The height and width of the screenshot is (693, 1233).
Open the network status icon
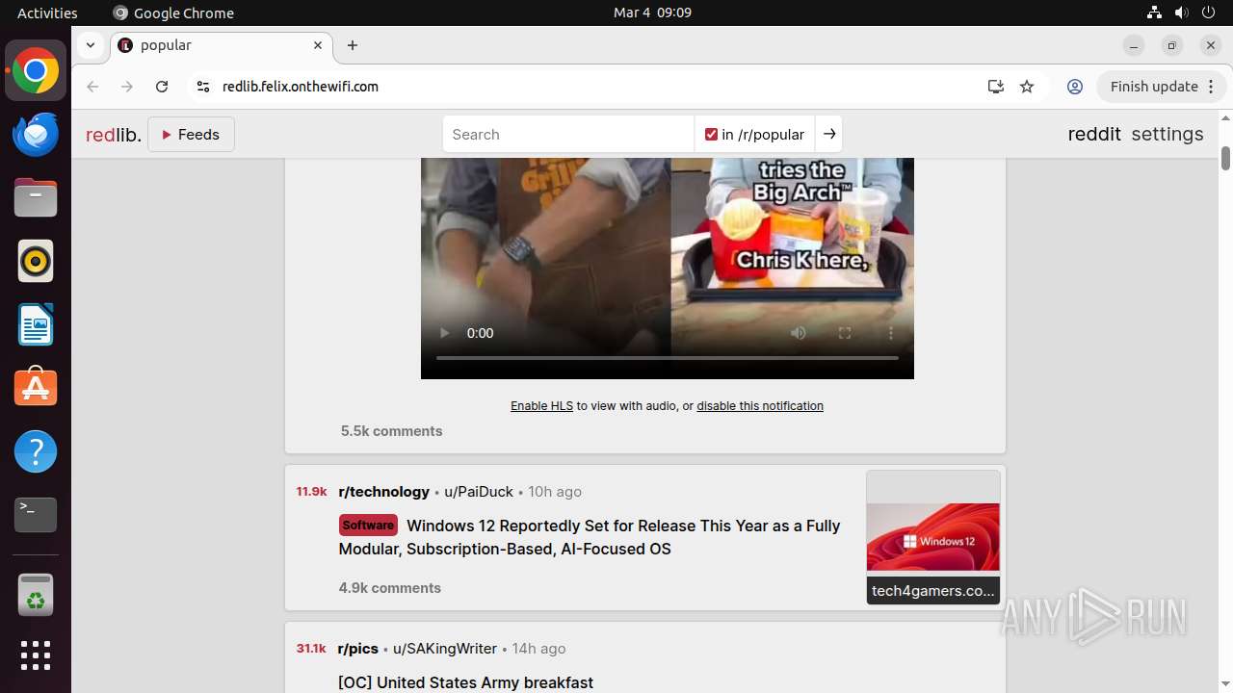(1154, 13)
